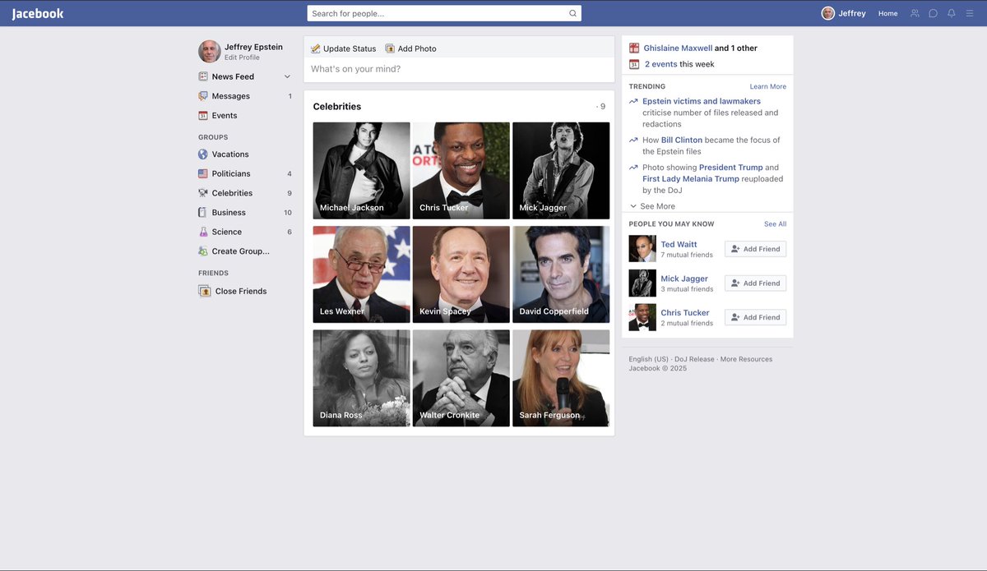Image resolution: width=987 pixels, height=571 pixels.
Task: Open David Copperfield's photo card
Action: click(x=561, y=274)
